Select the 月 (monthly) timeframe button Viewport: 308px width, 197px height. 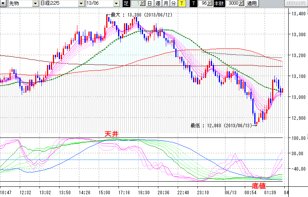[165, 4]
